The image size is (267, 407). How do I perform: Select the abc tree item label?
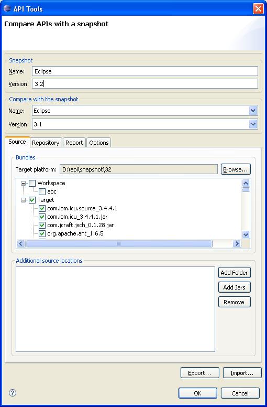(x=51, y=191)
